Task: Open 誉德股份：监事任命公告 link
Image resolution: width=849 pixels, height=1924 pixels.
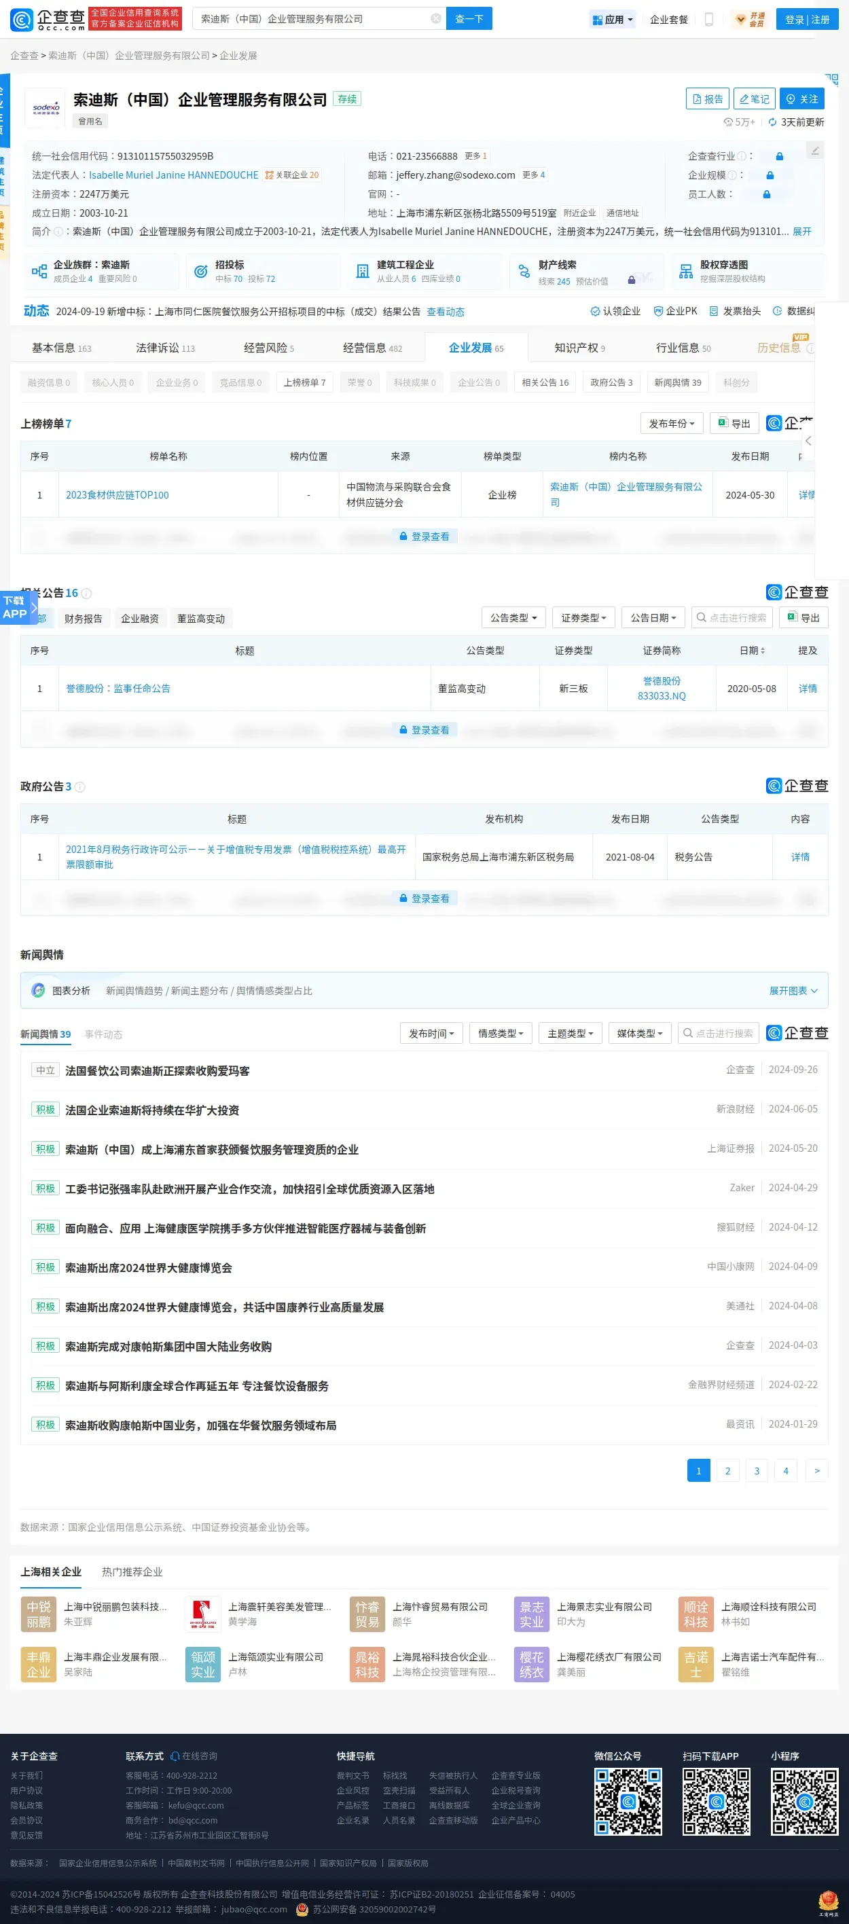Action: 118,689
